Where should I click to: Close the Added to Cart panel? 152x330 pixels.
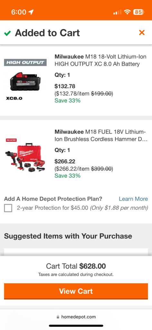[142, 33]
